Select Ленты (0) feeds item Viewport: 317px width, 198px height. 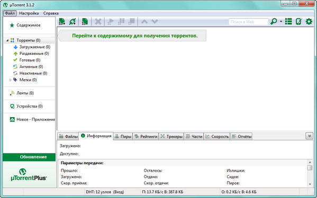point(25,93)
